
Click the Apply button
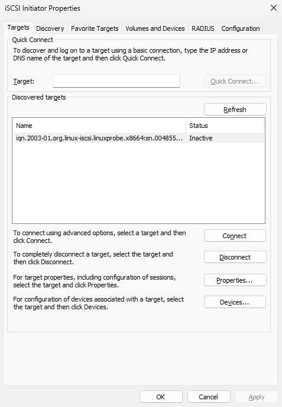pyautogui.click(x=257, y=397)
